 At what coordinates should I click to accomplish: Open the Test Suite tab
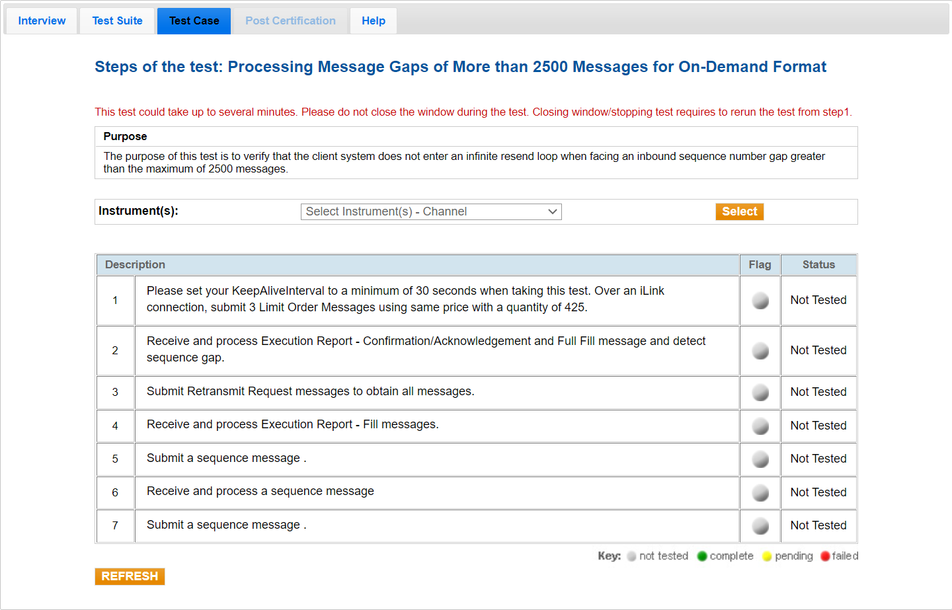tap(117, 21)
